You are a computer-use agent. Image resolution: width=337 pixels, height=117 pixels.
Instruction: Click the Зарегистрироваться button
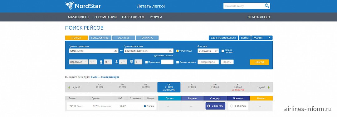223,38
